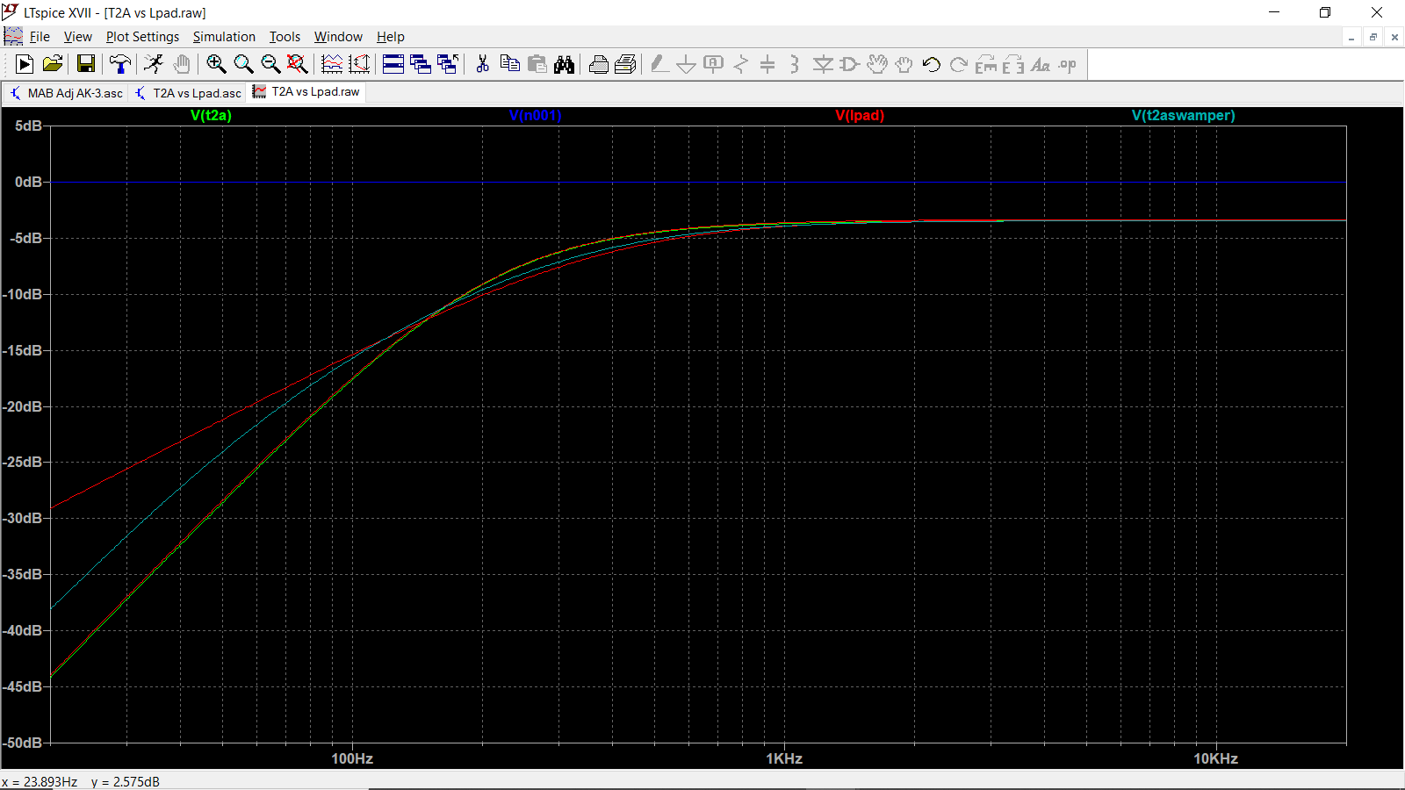
Task: Open Control Panel via hammer icon
Action: (120, 64)
